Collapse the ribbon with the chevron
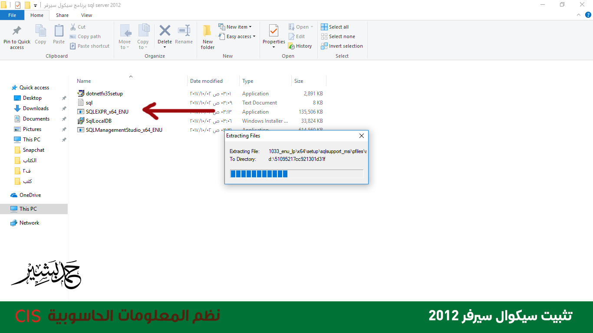The width and height of the screenshot is (593, 333). [579, 15]
